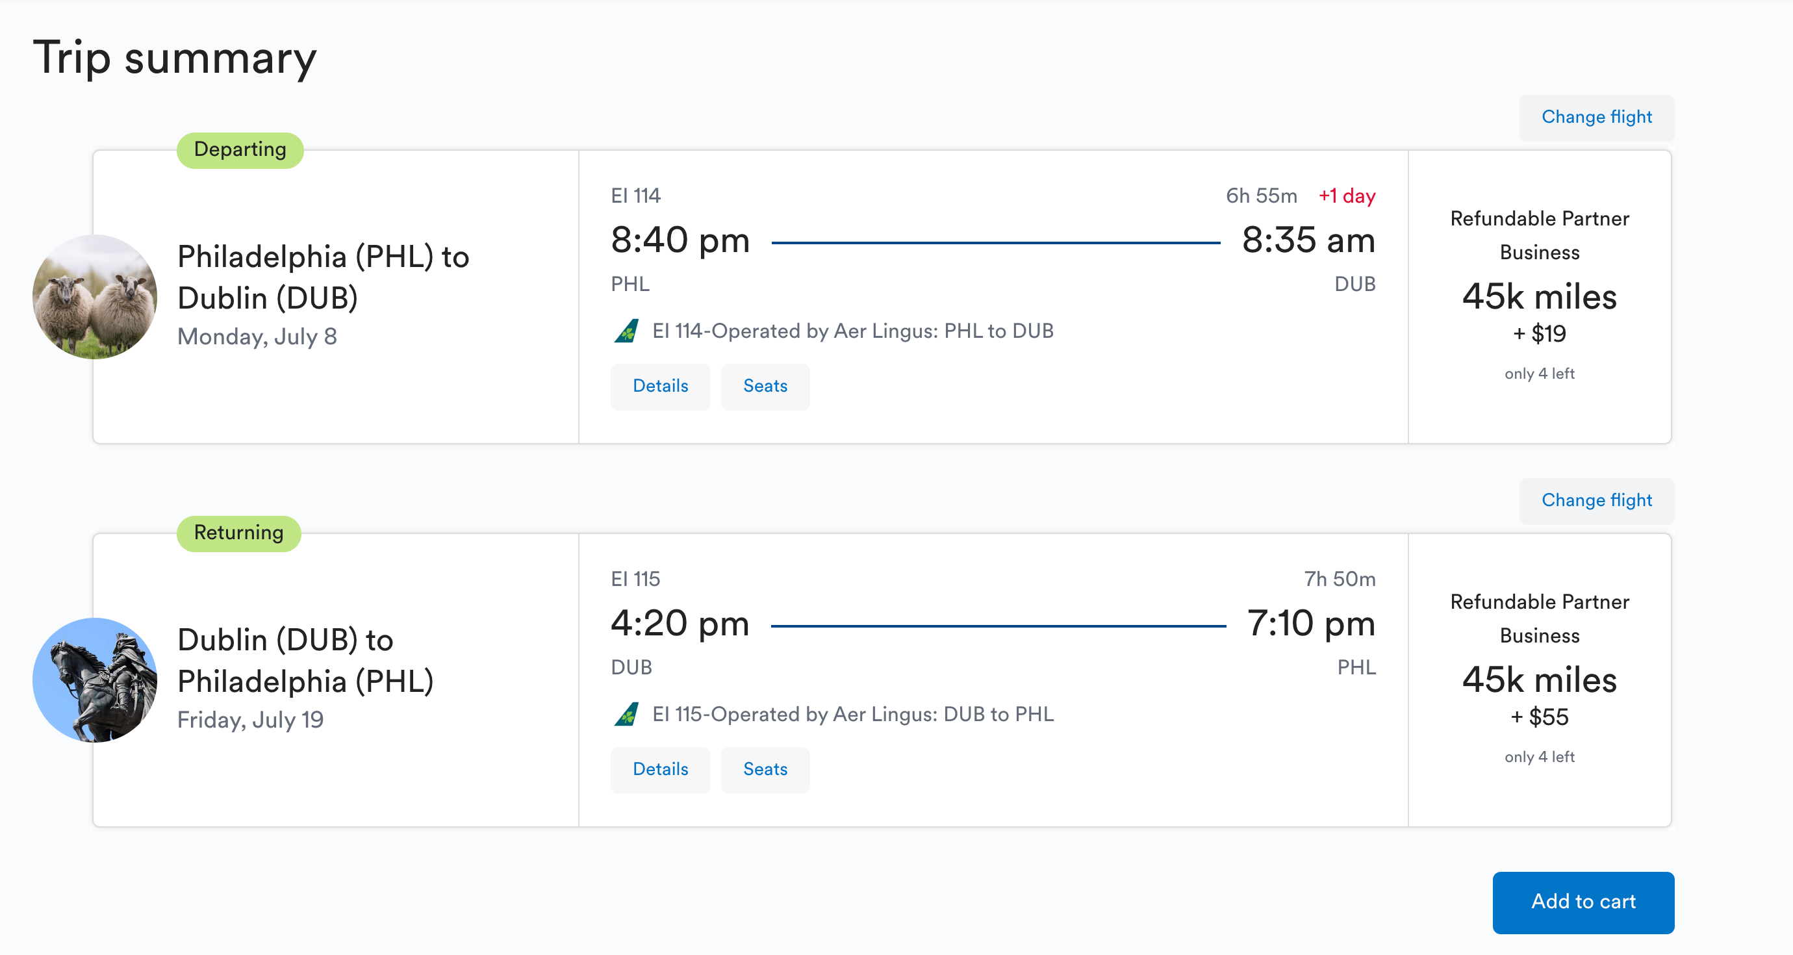Click the EI 114 operated by Aer Lingus text
The image size is (1793, 955).
tap(852, 331)
